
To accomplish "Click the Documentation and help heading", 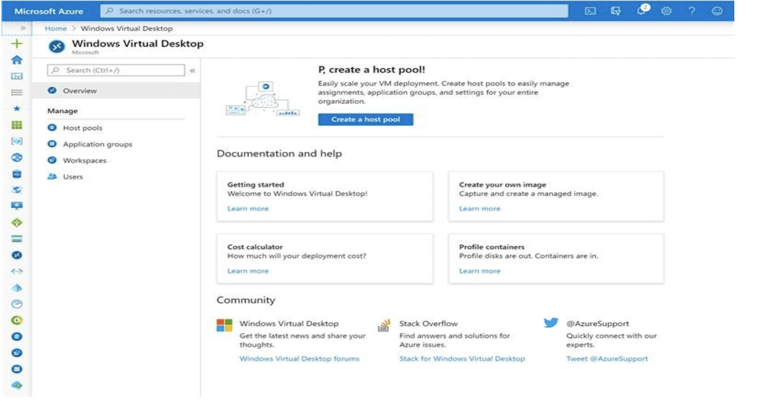I will 279,154.
